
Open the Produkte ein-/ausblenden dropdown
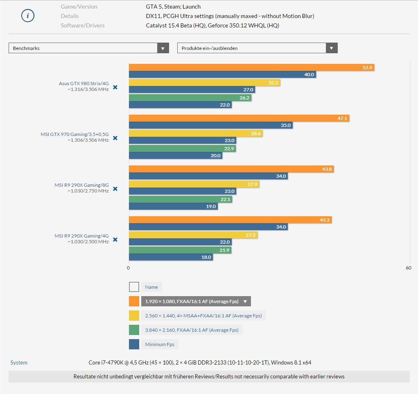coord(257,48)
